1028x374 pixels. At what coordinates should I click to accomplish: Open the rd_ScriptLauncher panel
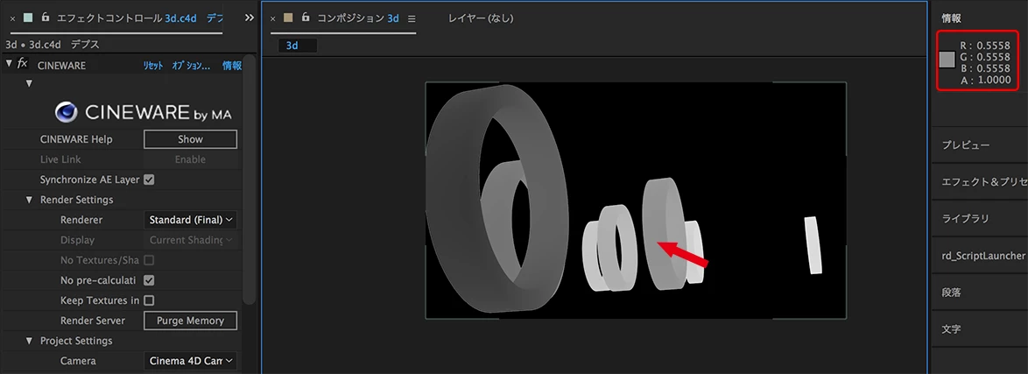[x=982, y=255]
